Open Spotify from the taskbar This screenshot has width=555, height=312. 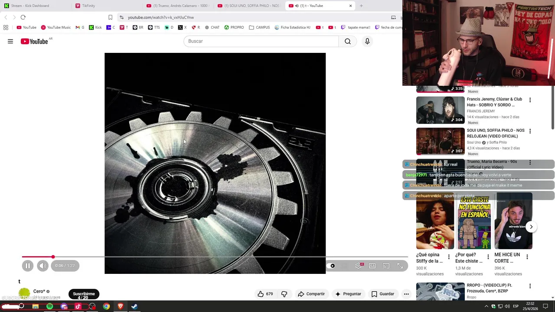coord(50,306)
